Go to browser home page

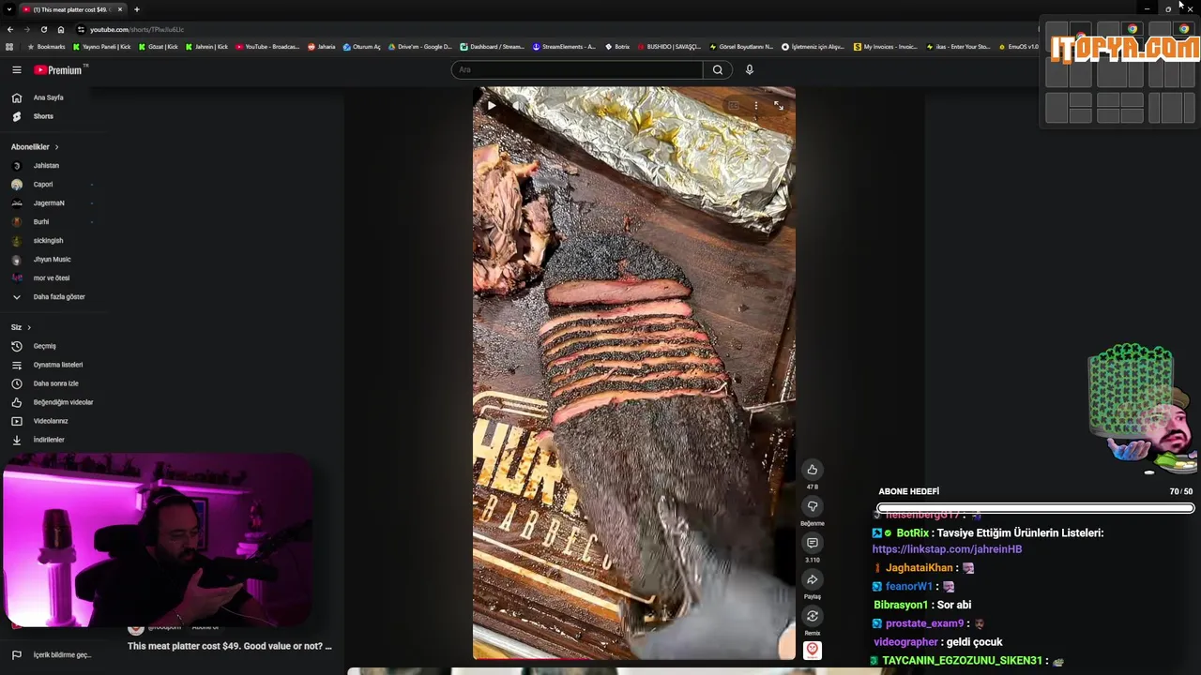click(x=61, y=29)
